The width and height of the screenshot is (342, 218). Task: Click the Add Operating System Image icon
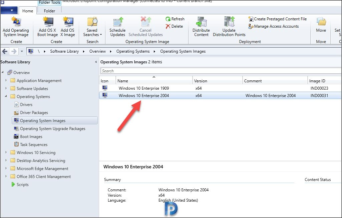tap(16, 22)
